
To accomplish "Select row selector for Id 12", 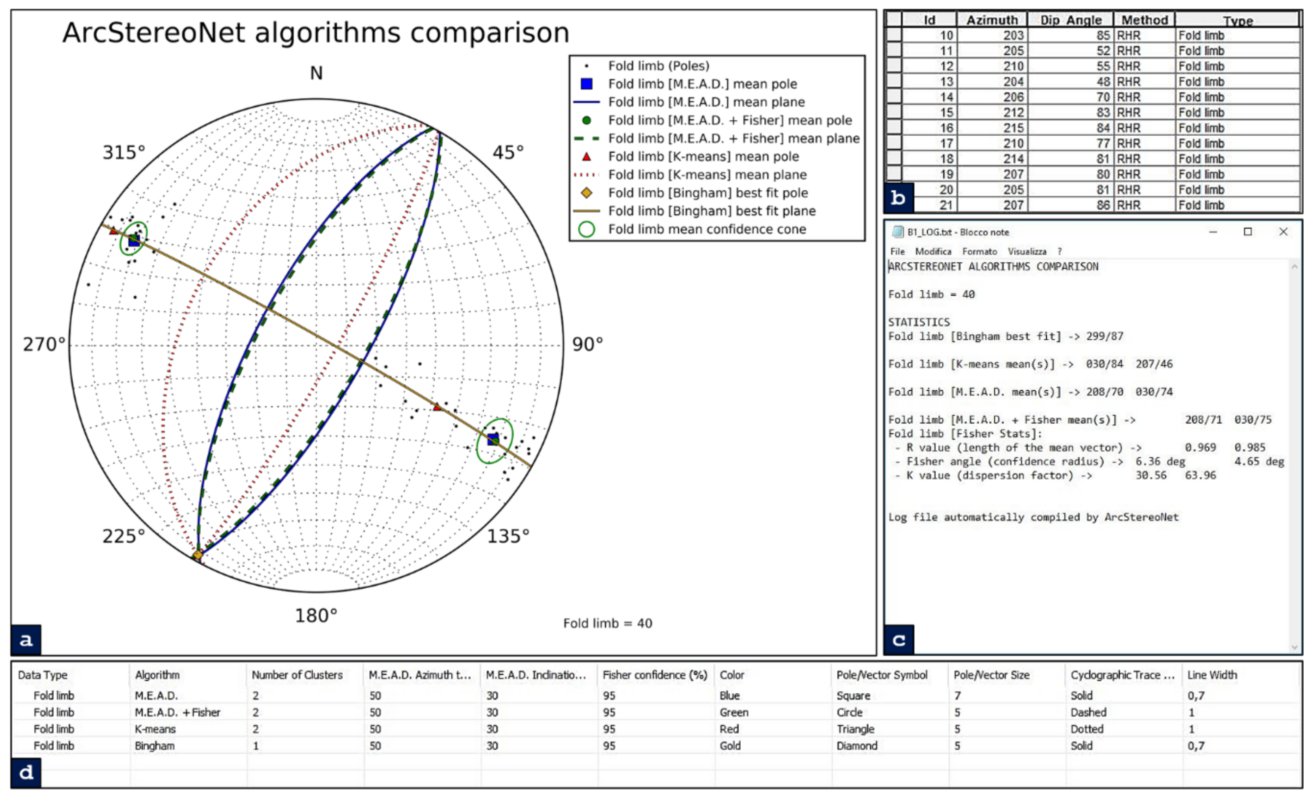I will pos(894,66).
